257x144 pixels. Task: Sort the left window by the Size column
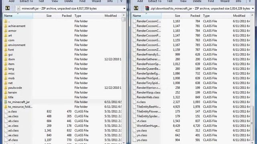43,16
